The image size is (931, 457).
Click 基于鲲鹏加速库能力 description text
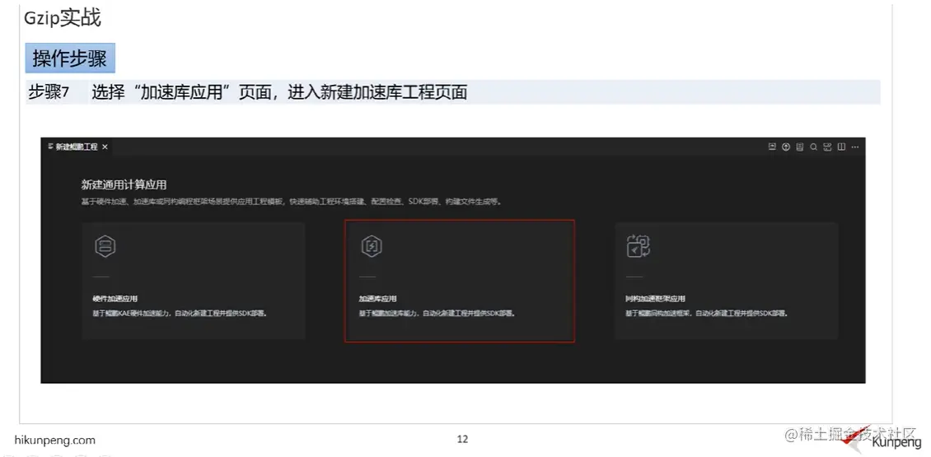(437, 314)
